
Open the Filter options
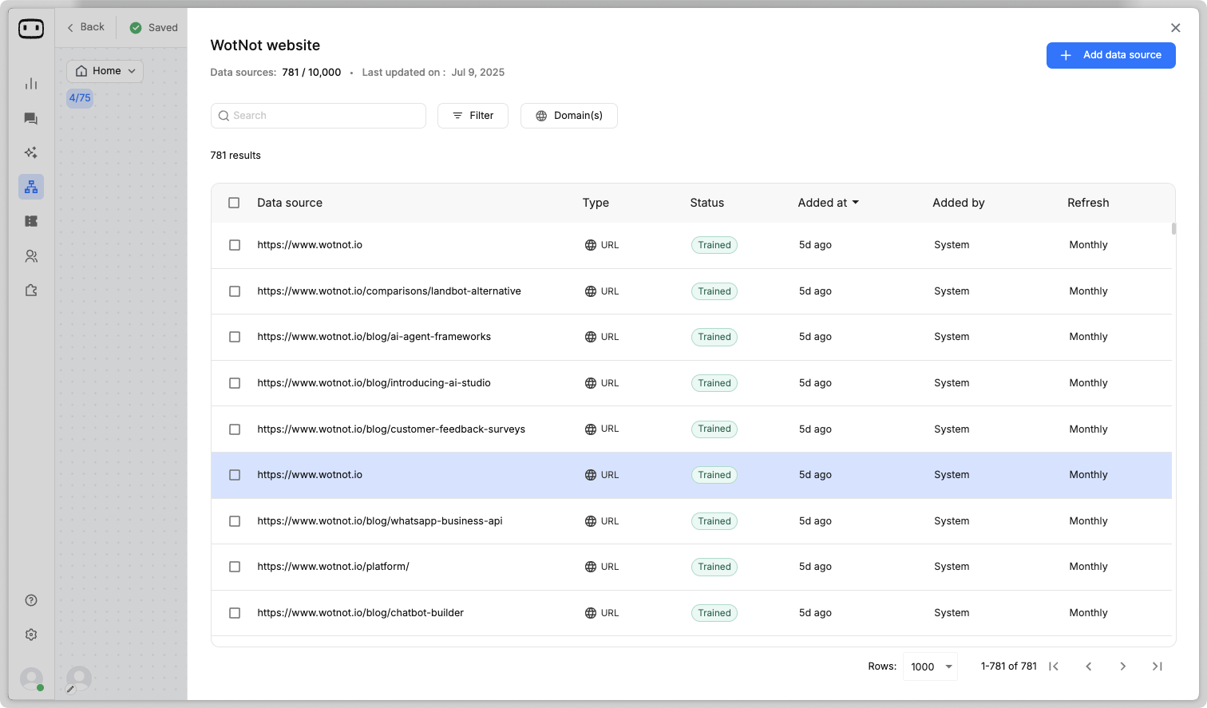(x=473, y=116)
